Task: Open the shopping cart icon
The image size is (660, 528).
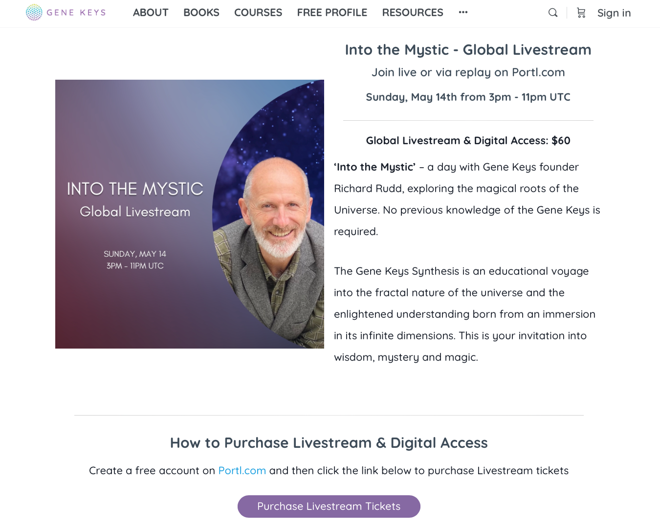Action: 581,13
